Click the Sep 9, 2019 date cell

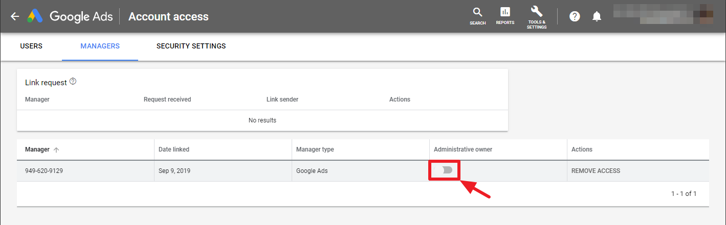174,171
